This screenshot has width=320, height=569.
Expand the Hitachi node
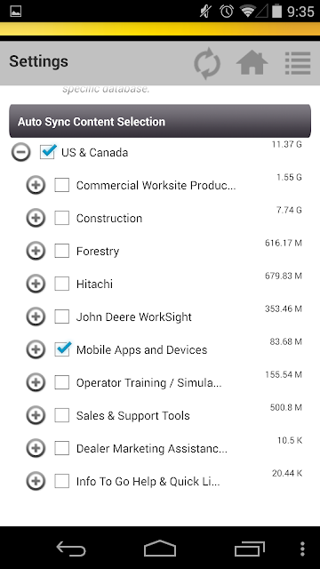[36, 284]
